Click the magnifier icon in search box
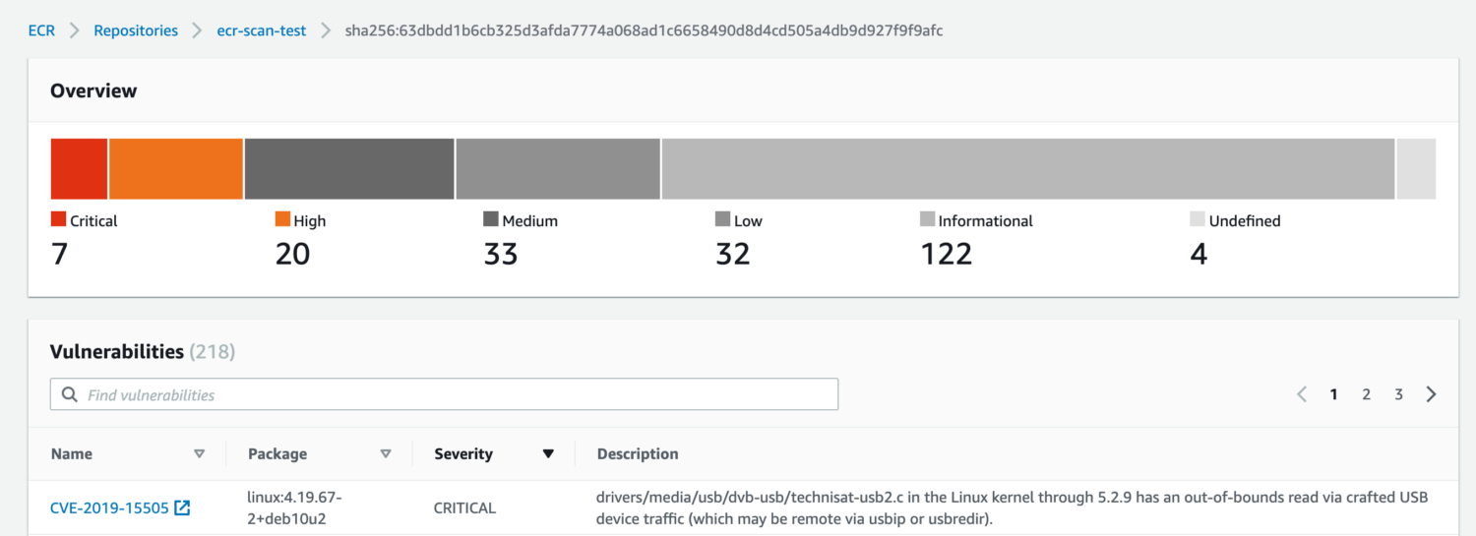Viewport: 1476px width, 536px height. point(69,394)
